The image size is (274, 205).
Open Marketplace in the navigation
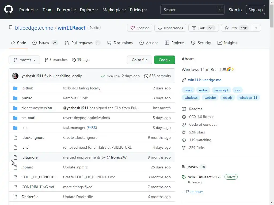click(114, 10)
